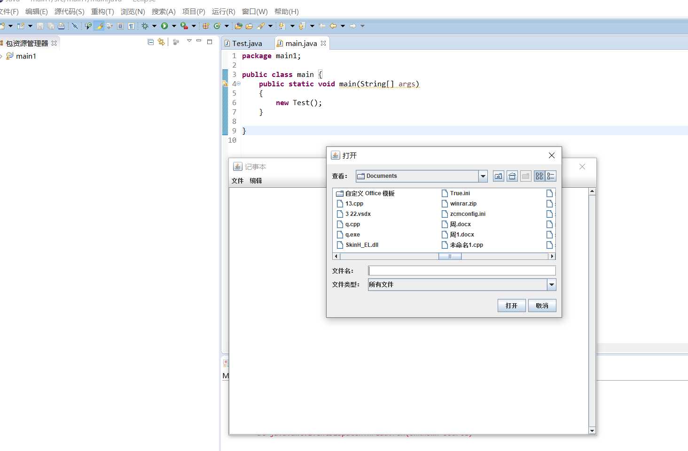The image size is (688, 451).
Task: Close the 包资源管理器 view tab
Action: point(54,43)
